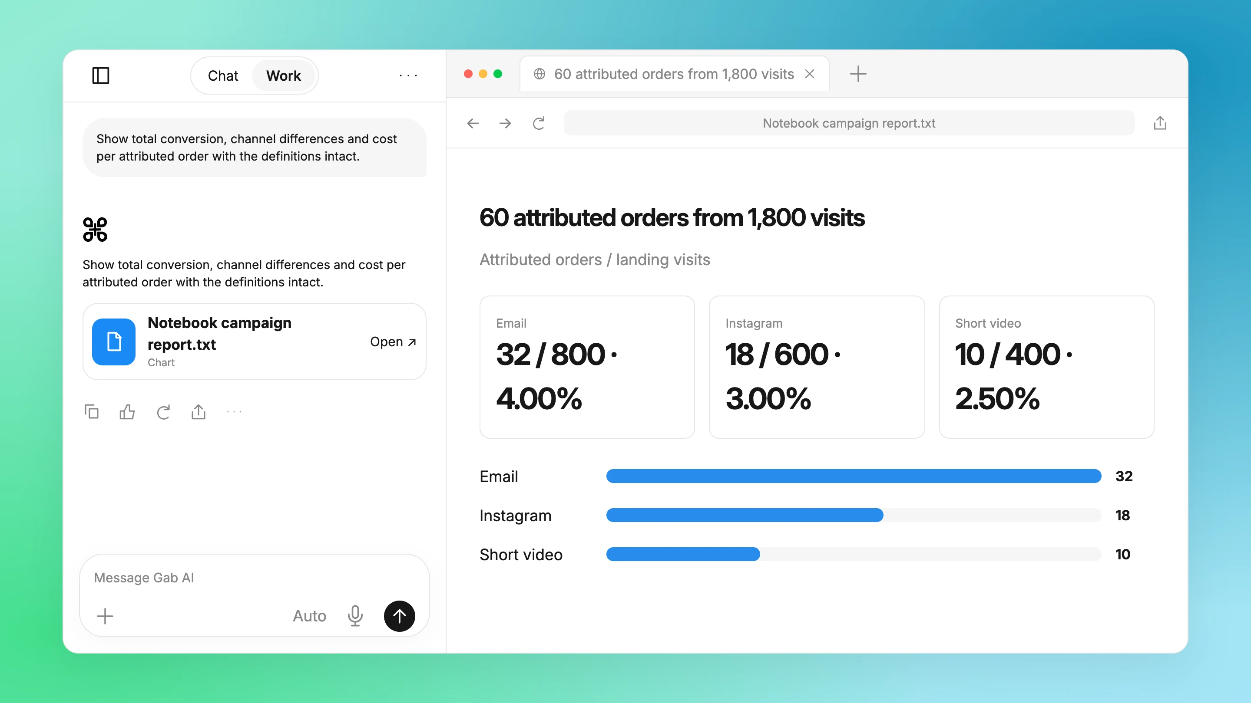This screenshot has width=1251, height=703.
Task: Give the response a thumbs up
Action: pyautogui.click(x=127, y=411)
